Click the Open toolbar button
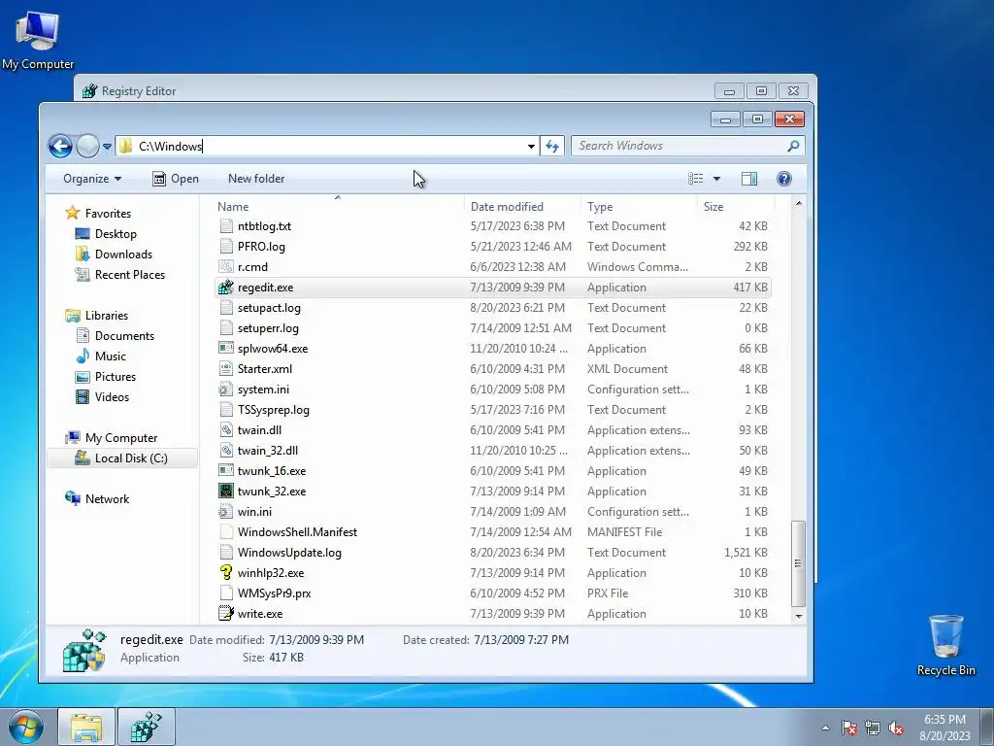This screenshot has height=746, width=994. coord(176,179)
